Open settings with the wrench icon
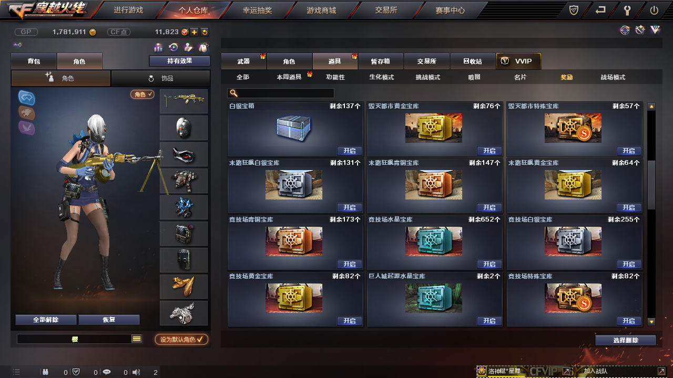The width and height of the screenshot is (673, 378). 627,10
